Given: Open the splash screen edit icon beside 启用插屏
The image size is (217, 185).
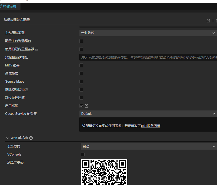Looking at the screenshot, I should click(86, 106).
